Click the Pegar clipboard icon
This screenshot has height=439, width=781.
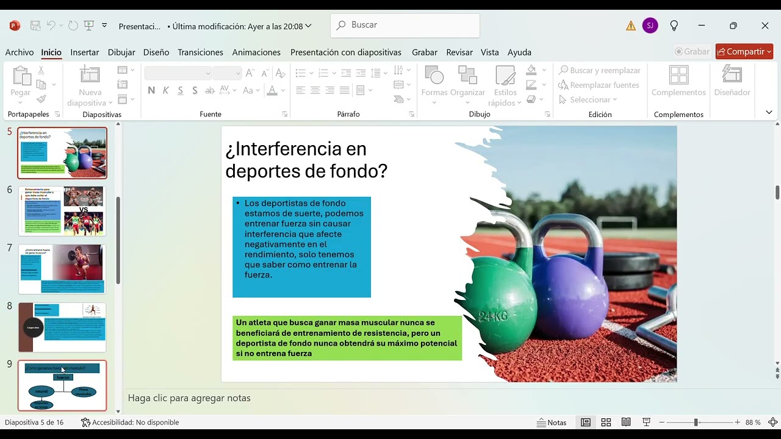(x=21, y=76)
